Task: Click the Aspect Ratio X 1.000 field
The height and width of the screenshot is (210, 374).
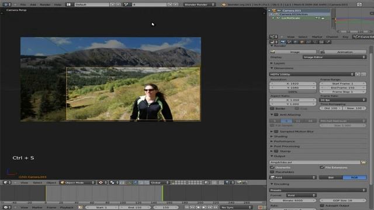Action: coord(293,100)
